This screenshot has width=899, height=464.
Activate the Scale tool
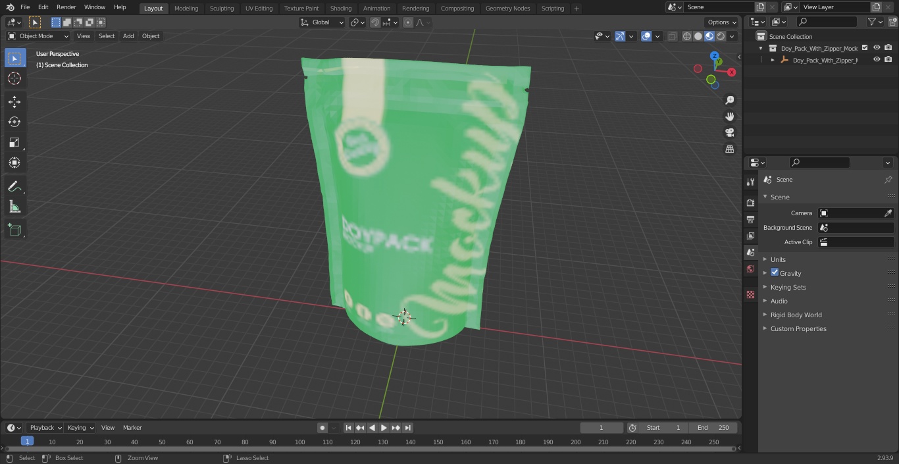[x=14, y=142]
